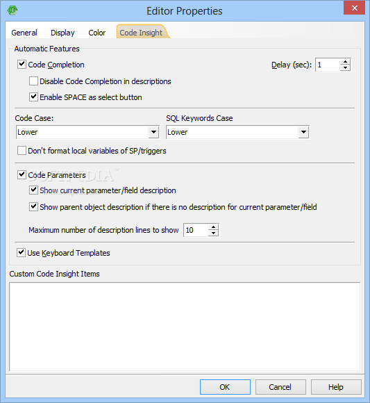This screenshot has height=403, width=370.
Task: Click inside the Delay (sec) field
Action: tap(328, 65)
